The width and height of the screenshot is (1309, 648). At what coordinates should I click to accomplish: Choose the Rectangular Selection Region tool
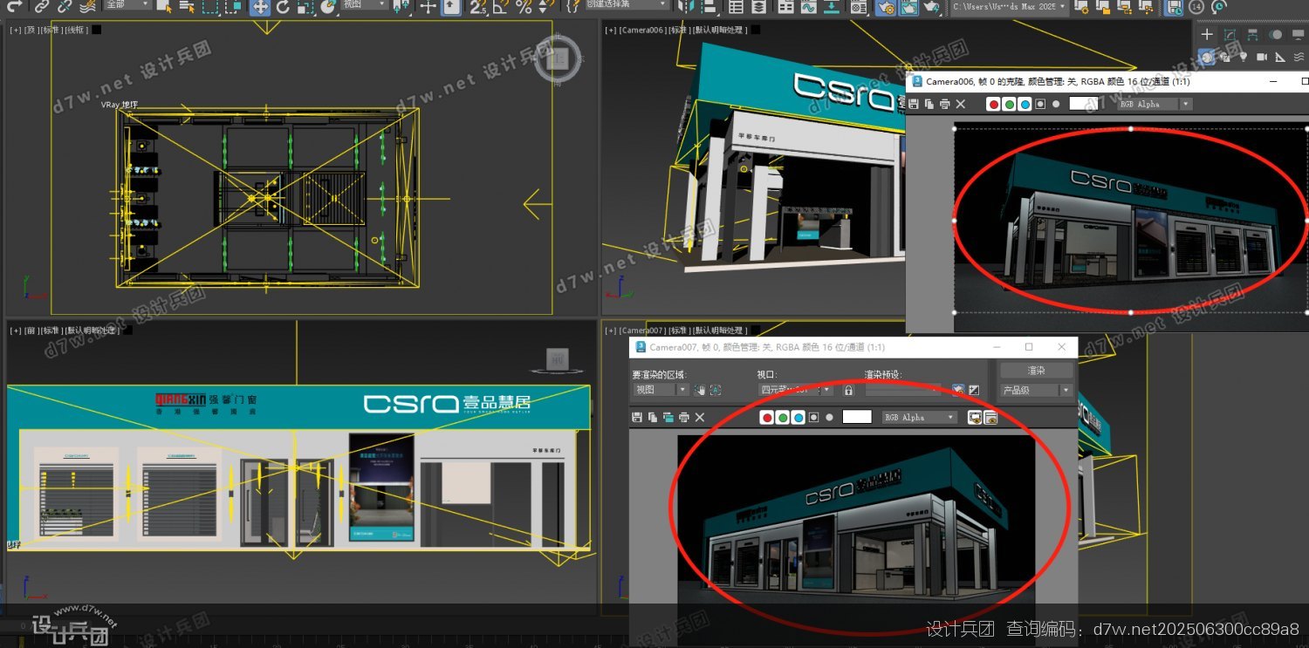pyautogui.click(x=209, y=6)
